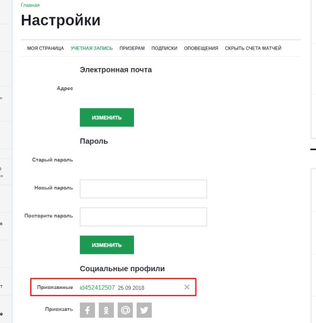Screen dimensions: 316x323
Task: Open the МОЯ СТРАНИЦА tab
Action: pyautogui.click(x=45, y=48)
